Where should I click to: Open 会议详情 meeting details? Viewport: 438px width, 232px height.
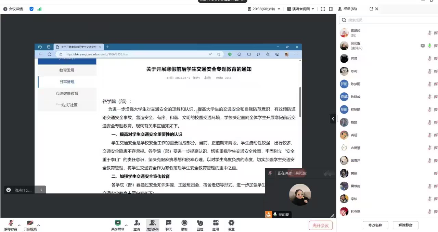(x=13, y=9)
